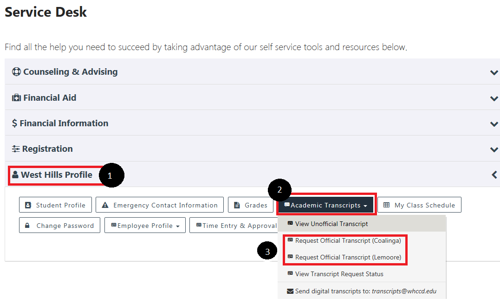Screen dimensions: 500x304
Task: Click the icon beside View Unofficial Transcript
Action: click(x=290, y=223)
